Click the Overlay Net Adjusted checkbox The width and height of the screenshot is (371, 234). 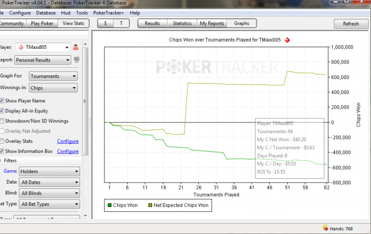2,131
